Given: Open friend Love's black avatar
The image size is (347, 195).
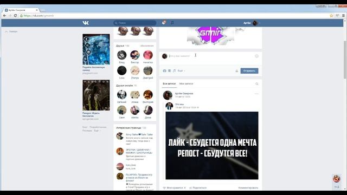Looking at the screenshot, I should pos(121,70).
